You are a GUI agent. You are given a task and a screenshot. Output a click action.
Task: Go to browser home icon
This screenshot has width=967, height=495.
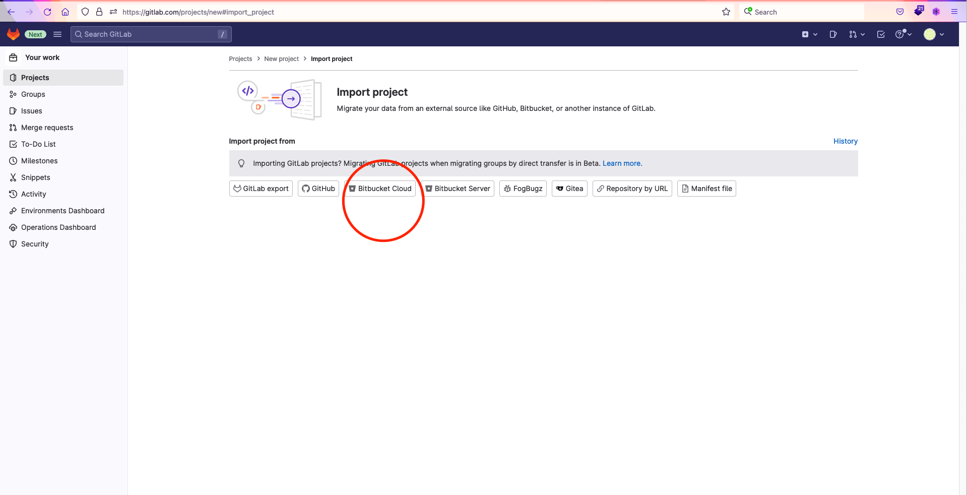[65, 12]
